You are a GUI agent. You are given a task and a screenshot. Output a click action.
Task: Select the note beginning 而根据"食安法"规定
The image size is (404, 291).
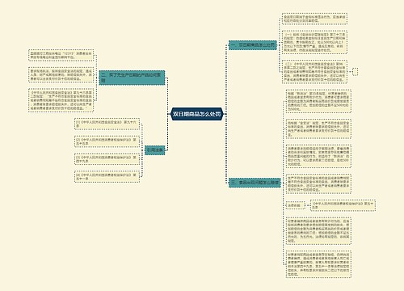(x=318, y=129)
